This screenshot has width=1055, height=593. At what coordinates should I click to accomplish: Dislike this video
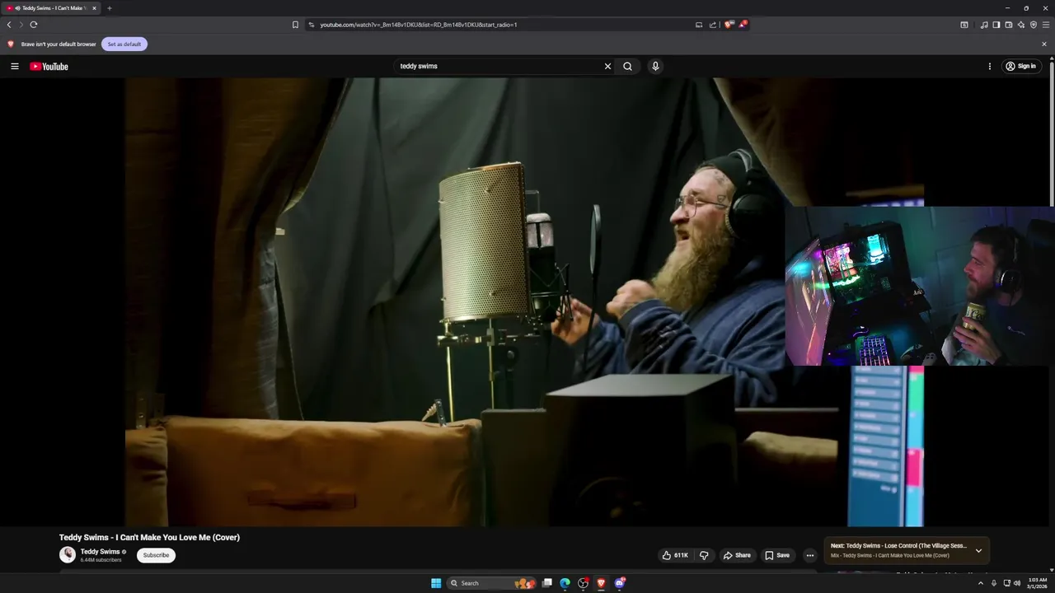coord(704,555)
